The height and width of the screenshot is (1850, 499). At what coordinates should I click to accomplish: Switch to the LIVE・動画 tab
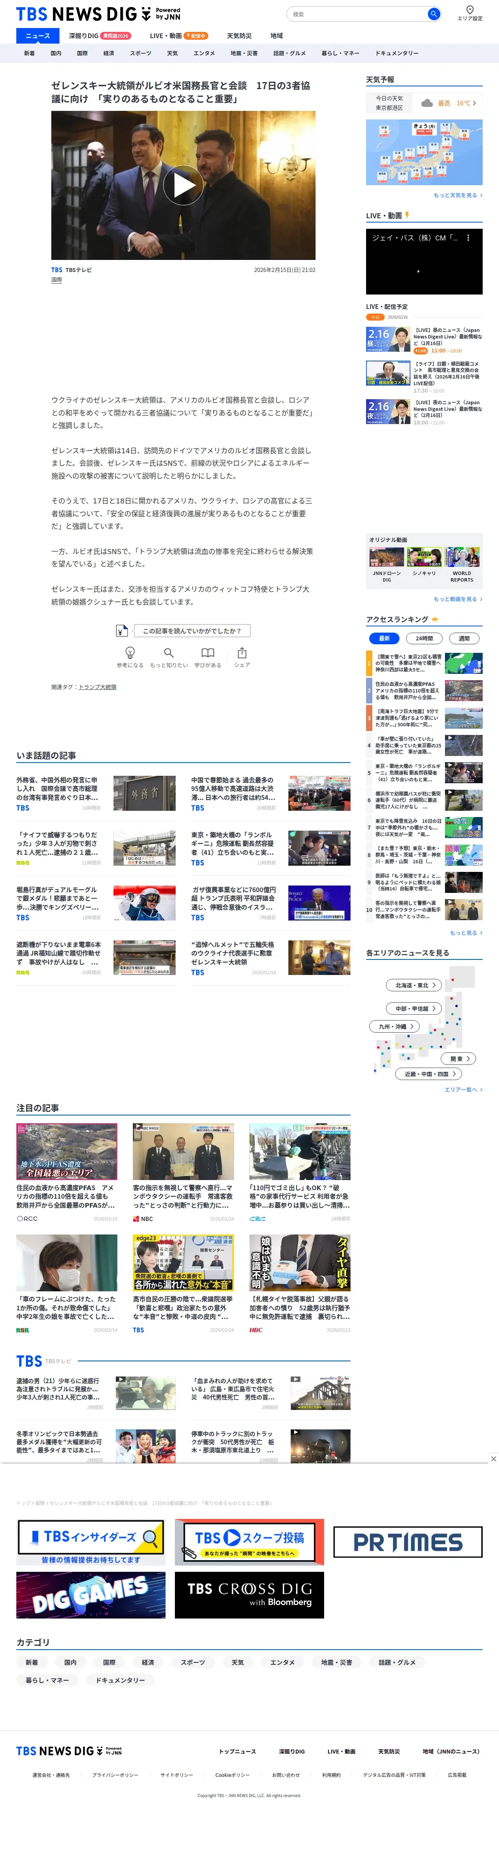166,36
